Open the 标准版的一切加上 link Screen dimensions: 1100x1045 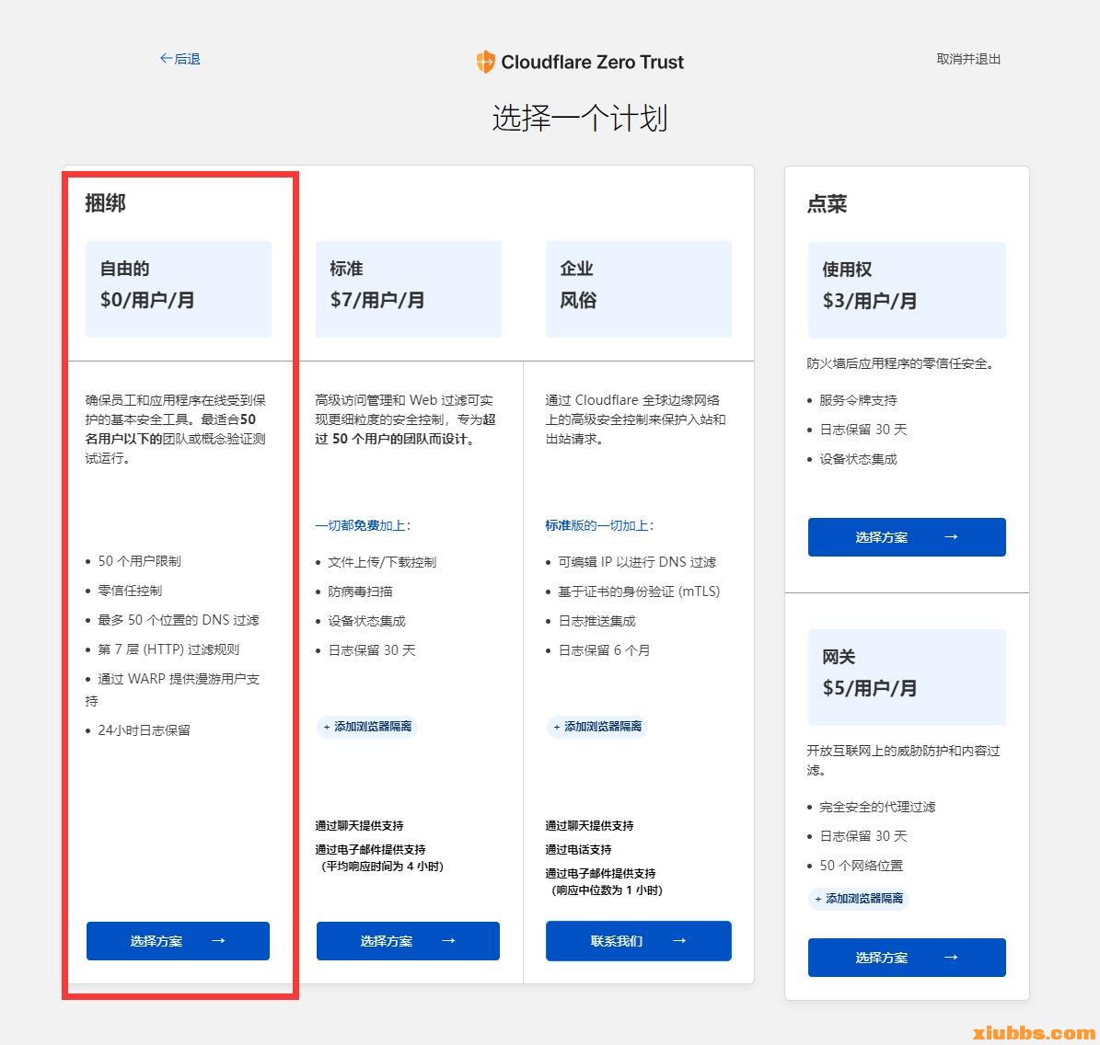coord(599,525)
